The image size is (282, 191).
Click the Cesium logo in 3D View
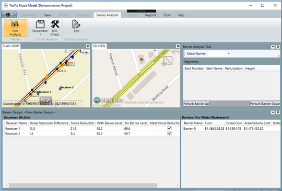(108, 101)
